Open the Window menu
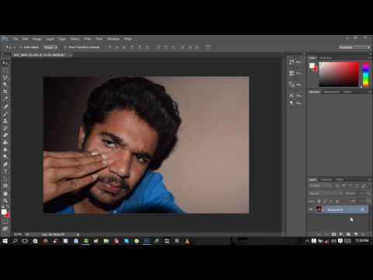373x280 pixels. (x=113, y=39)
